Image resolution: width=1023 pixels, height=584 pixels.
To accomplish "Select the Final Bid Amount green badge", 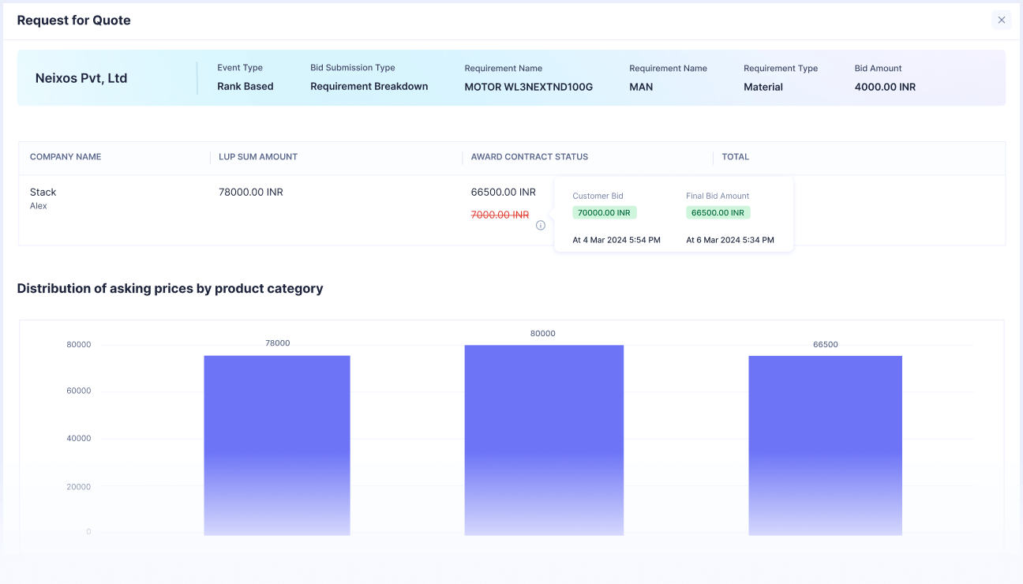I will pos(718,212).
